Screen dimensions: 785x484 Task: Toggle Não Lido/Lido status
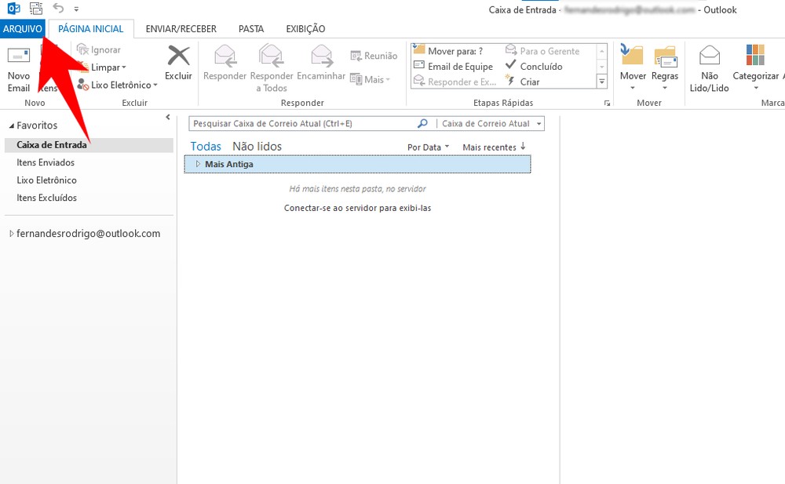pos(709,68)
